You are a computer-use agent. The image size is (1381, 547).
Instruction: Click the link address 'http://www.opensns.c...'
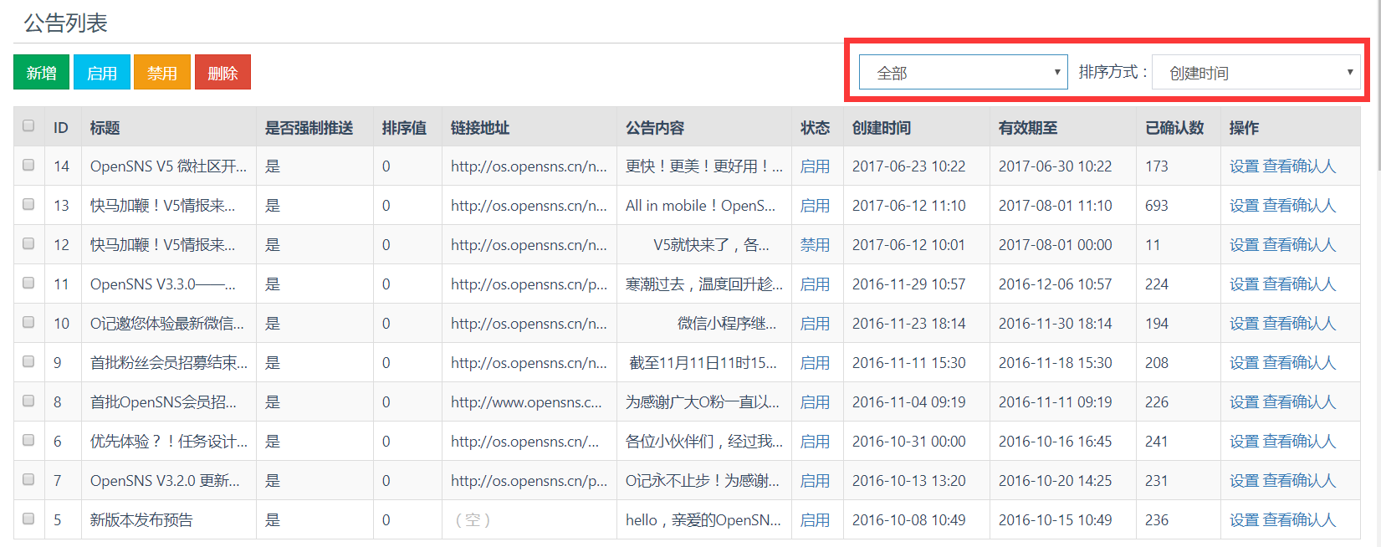click(526, 402)
